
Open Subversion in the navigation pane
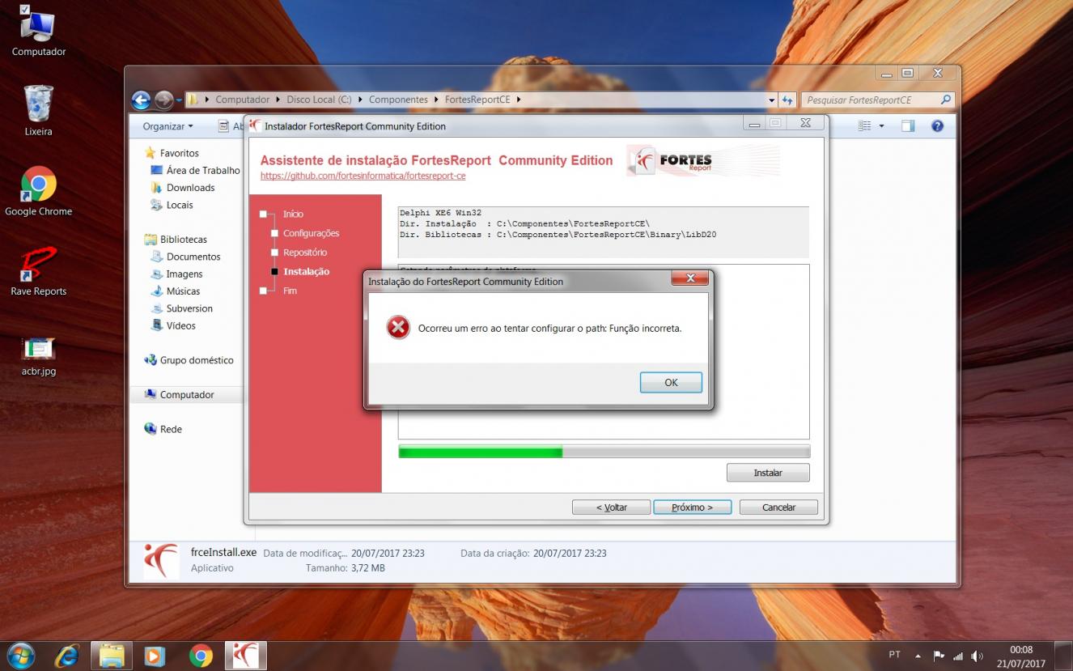[x=189, y=308]
